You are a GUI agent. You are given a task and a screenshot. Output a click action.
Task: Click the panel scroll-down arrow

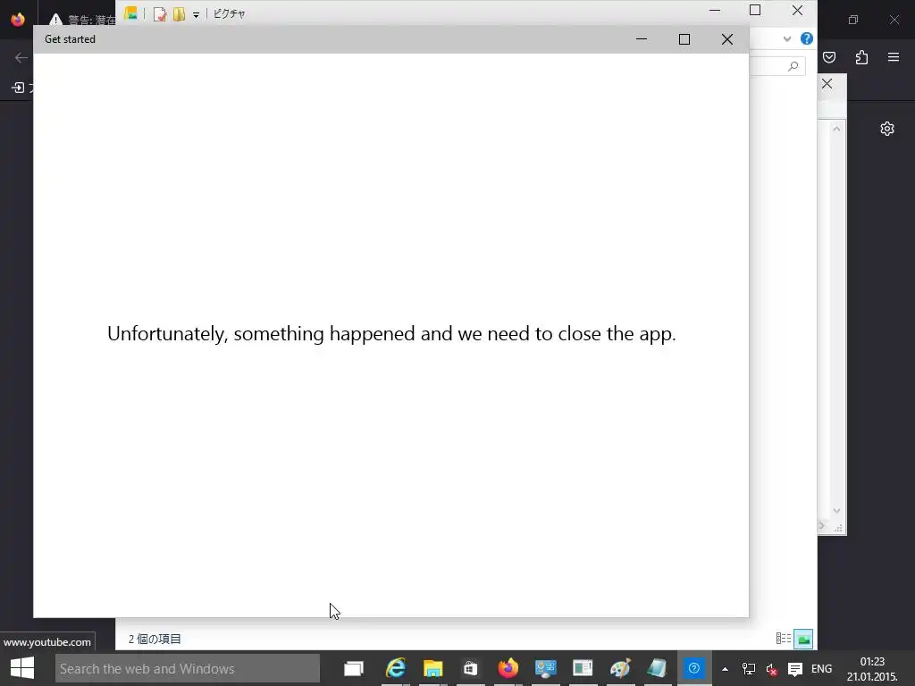click(x=836, y=510)
